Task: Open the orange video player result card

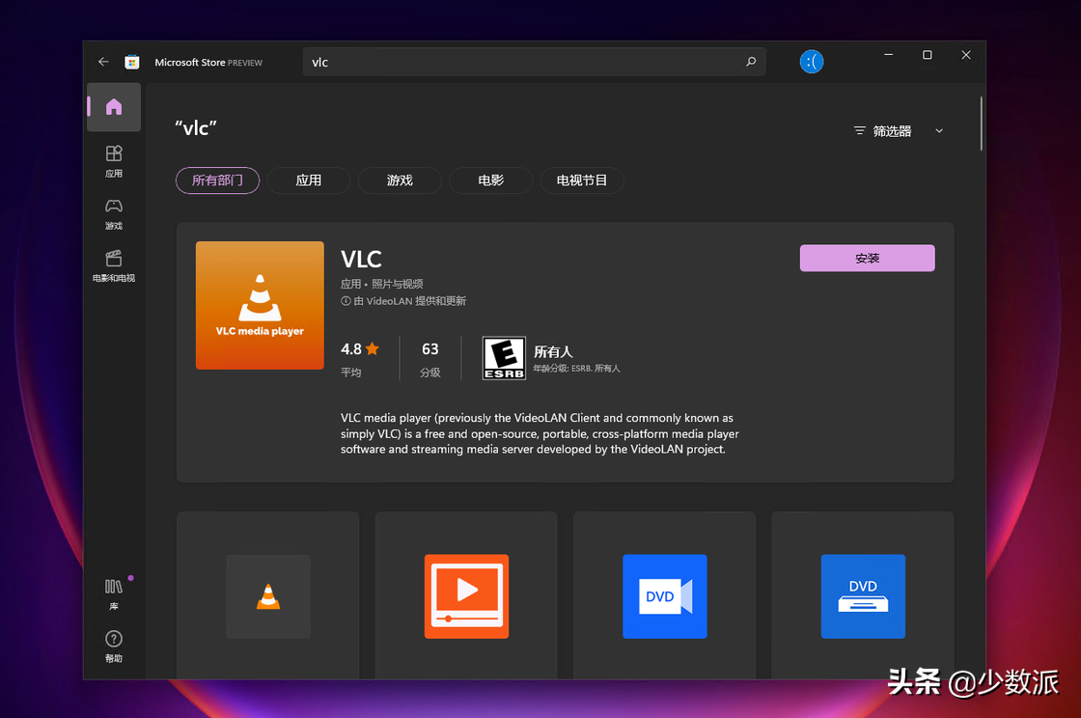Action: [467, 595]
